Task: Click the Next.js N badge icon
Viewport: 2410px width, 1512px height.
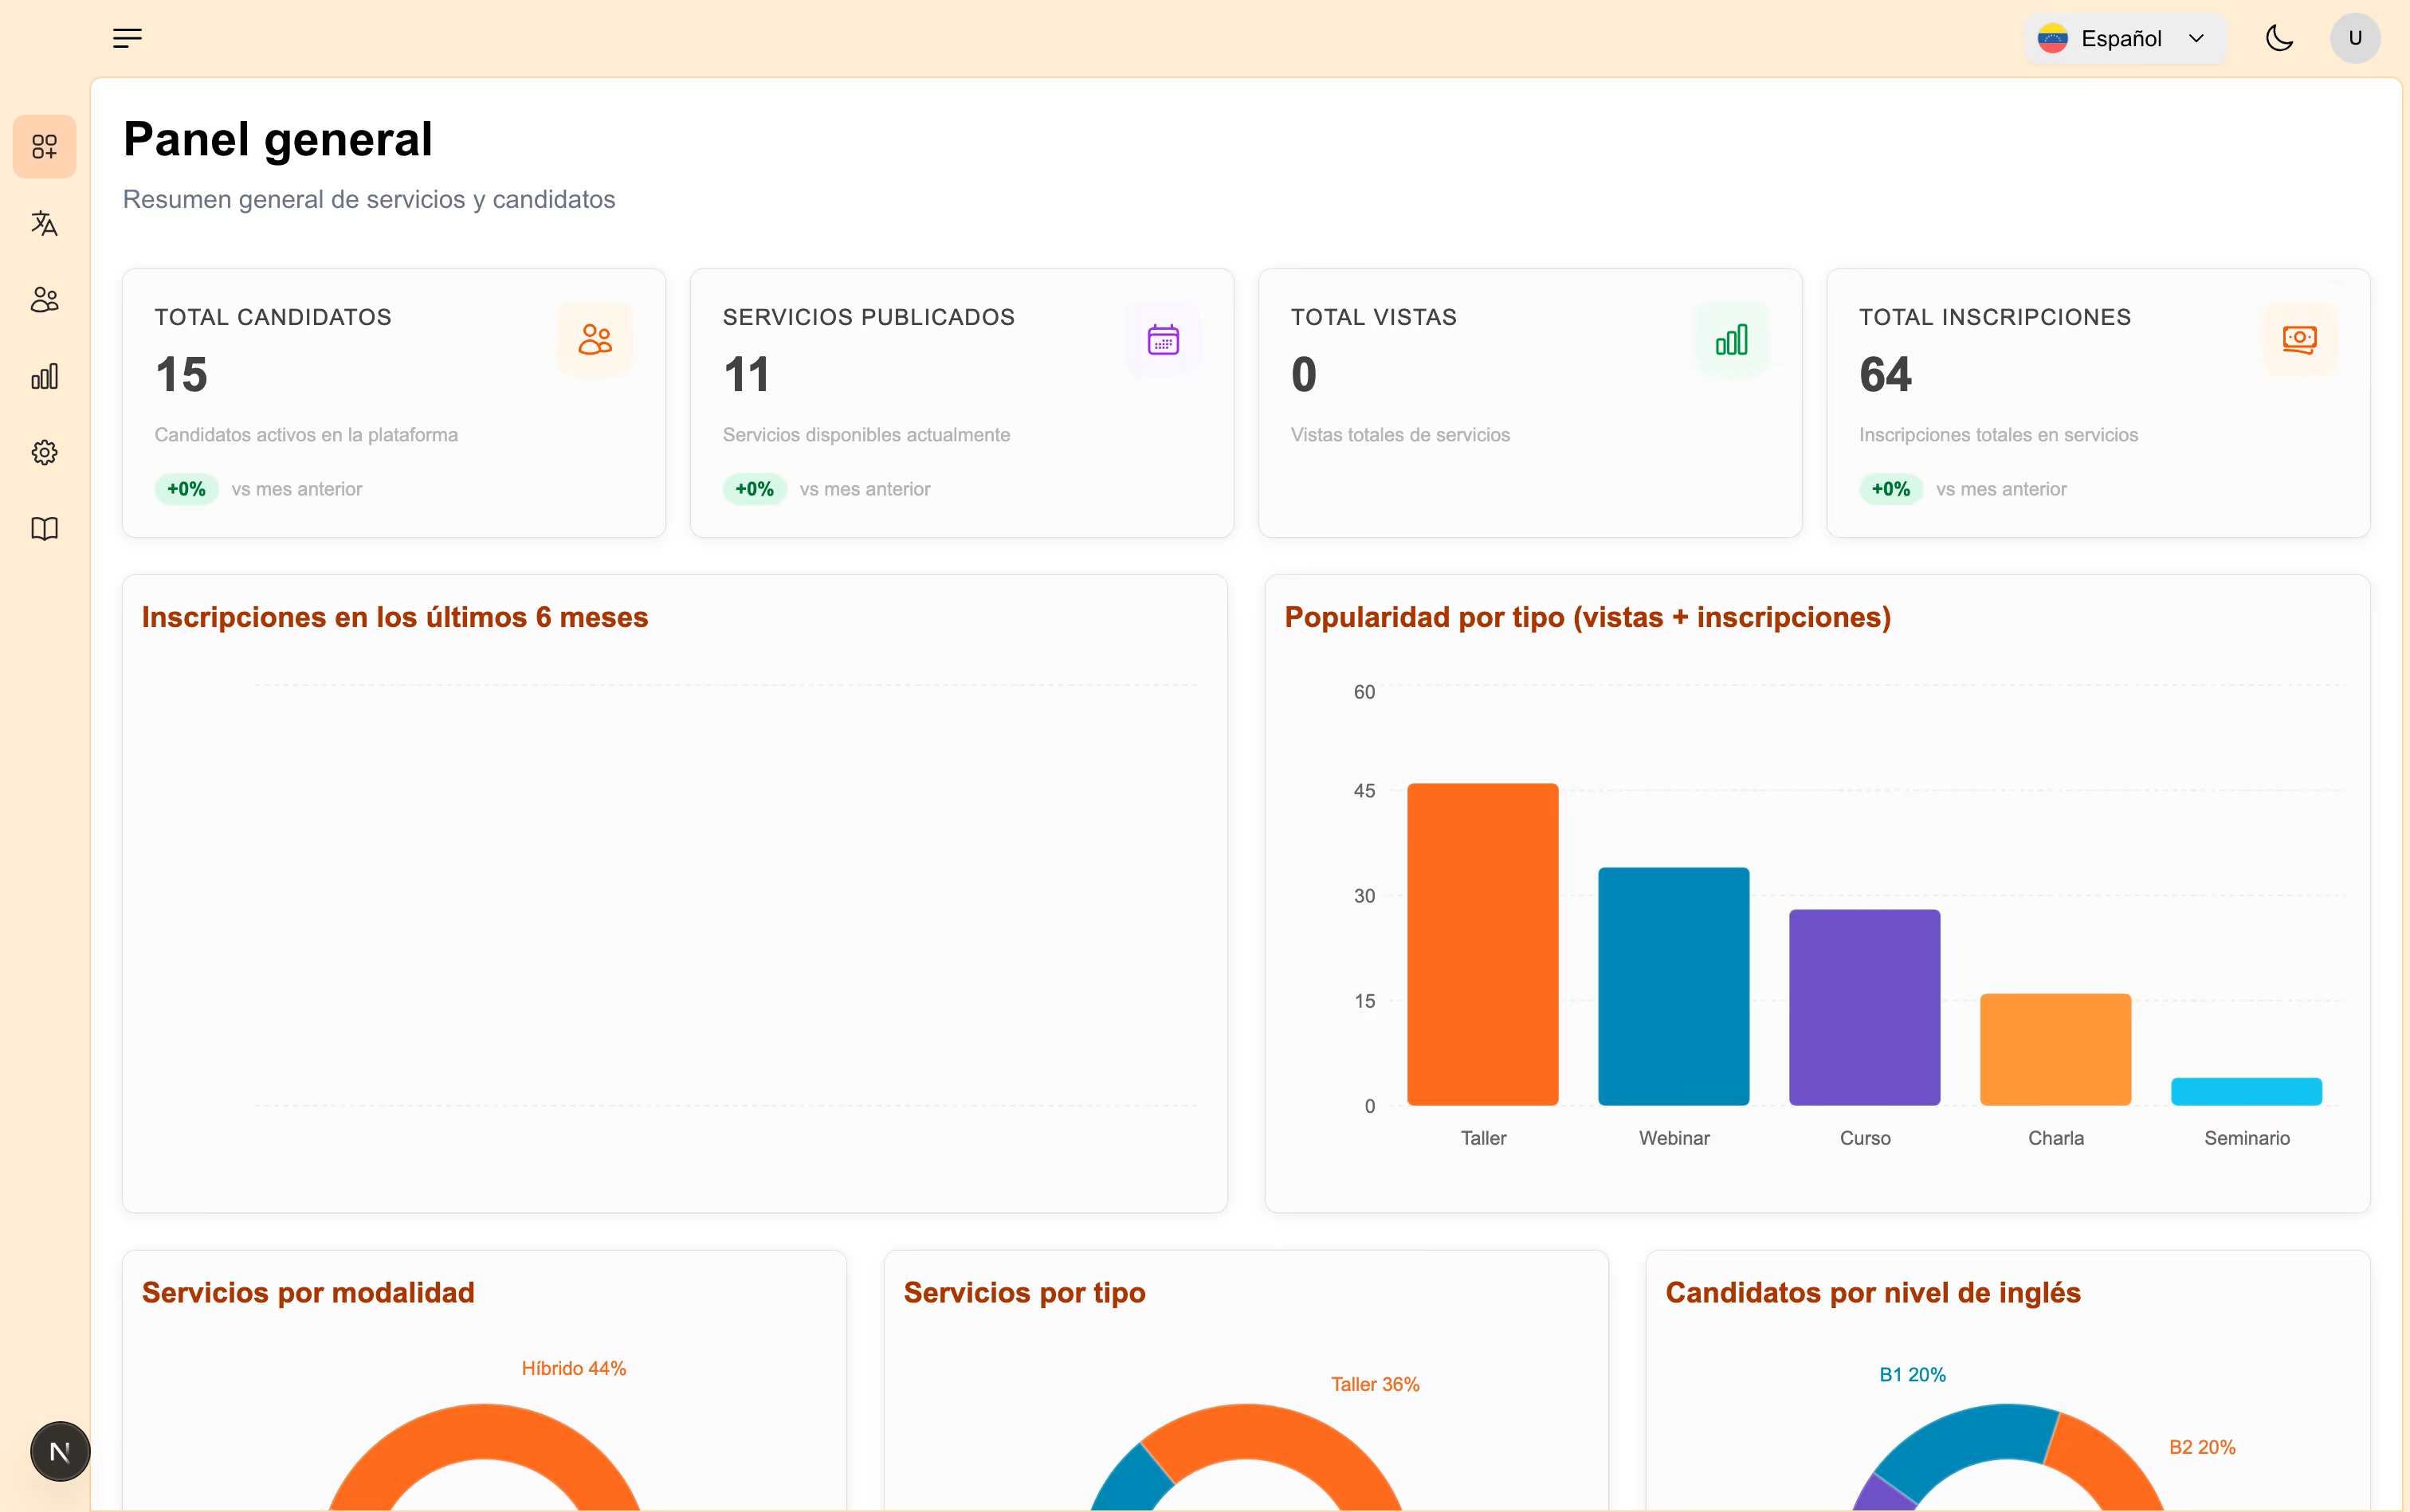Action: 60,1451
